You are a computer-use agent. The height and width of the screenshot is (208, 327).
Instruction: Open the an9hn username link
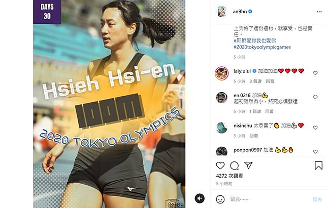coord(240,12)
